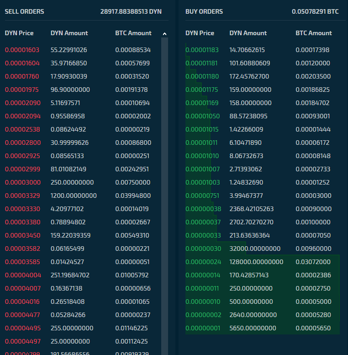348x355 pixels.
Task: Select buy order priced 0.00001180
Action: 263,76
